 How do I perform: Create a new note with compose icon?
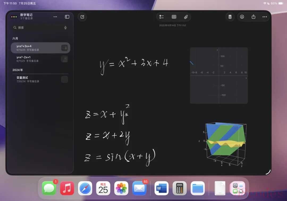[82, 17]
